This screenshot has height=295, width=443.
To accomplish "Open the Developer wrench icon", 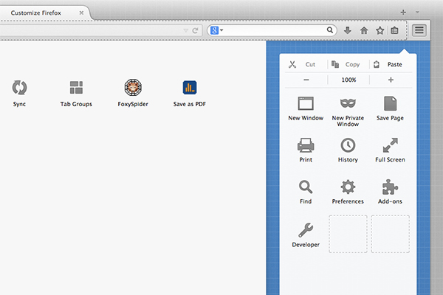I will click(x=306, y=230).
